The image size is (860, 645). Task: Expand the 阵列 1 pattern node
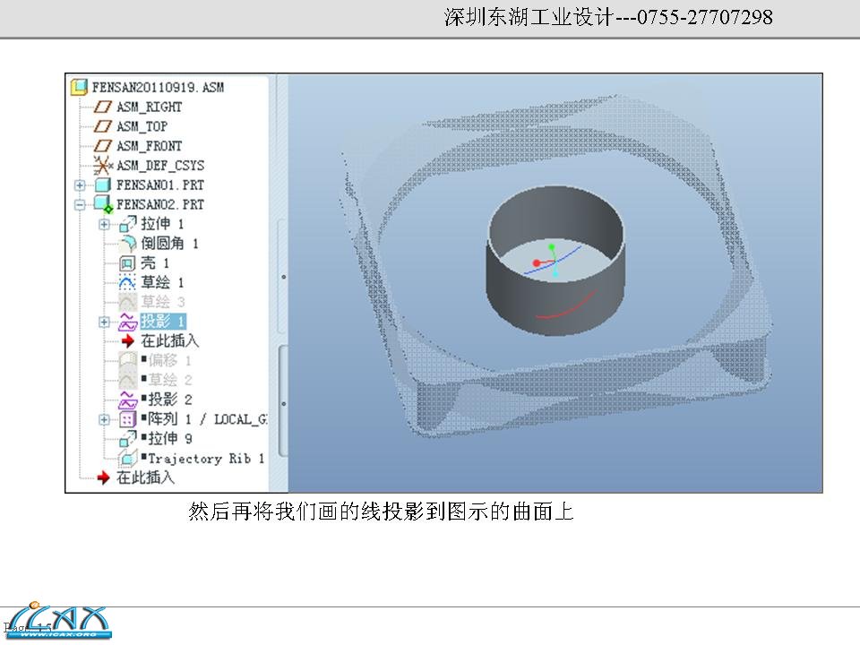point(104,419)
